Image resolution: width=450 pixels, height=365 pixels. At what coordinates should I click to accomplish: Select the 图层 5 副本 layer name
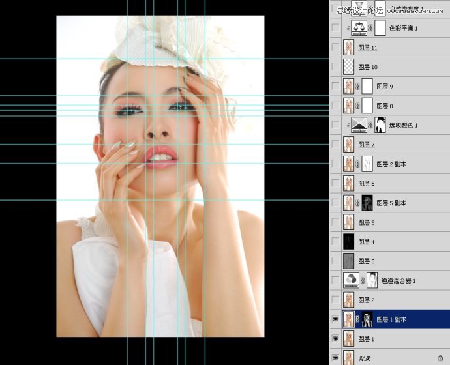tap(391, 203)
